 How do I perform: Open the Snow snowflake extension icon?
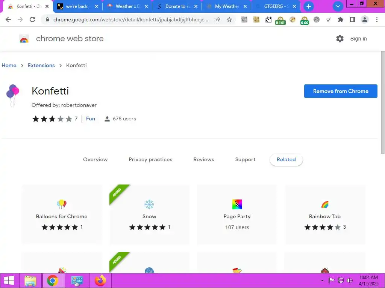(x=149, y=204)
